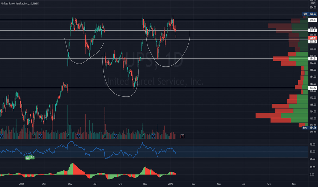Click the United Parcel Service chart title

(20, 3)
